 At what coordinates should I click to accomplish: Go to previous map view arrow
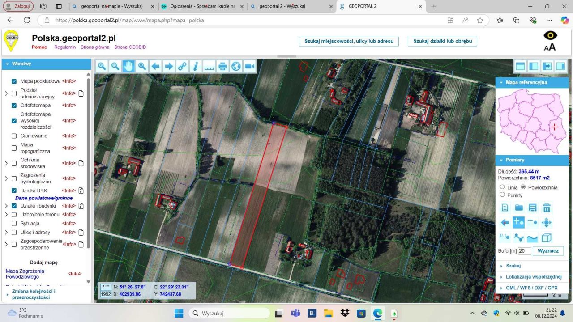click(x=155, y=66)
